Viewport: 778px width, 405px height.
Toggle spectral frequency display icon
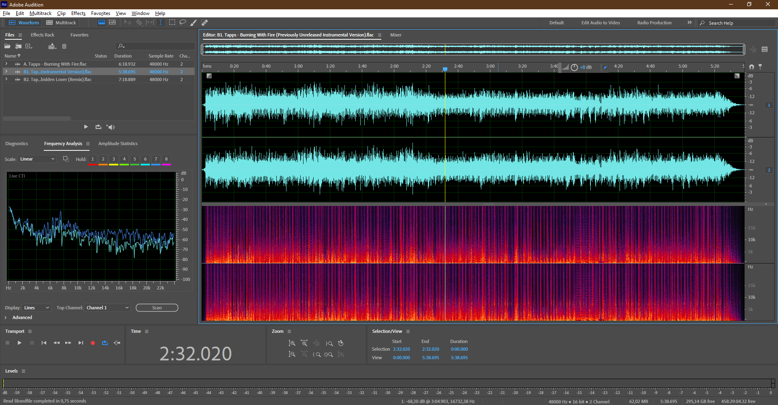point(102,22)
